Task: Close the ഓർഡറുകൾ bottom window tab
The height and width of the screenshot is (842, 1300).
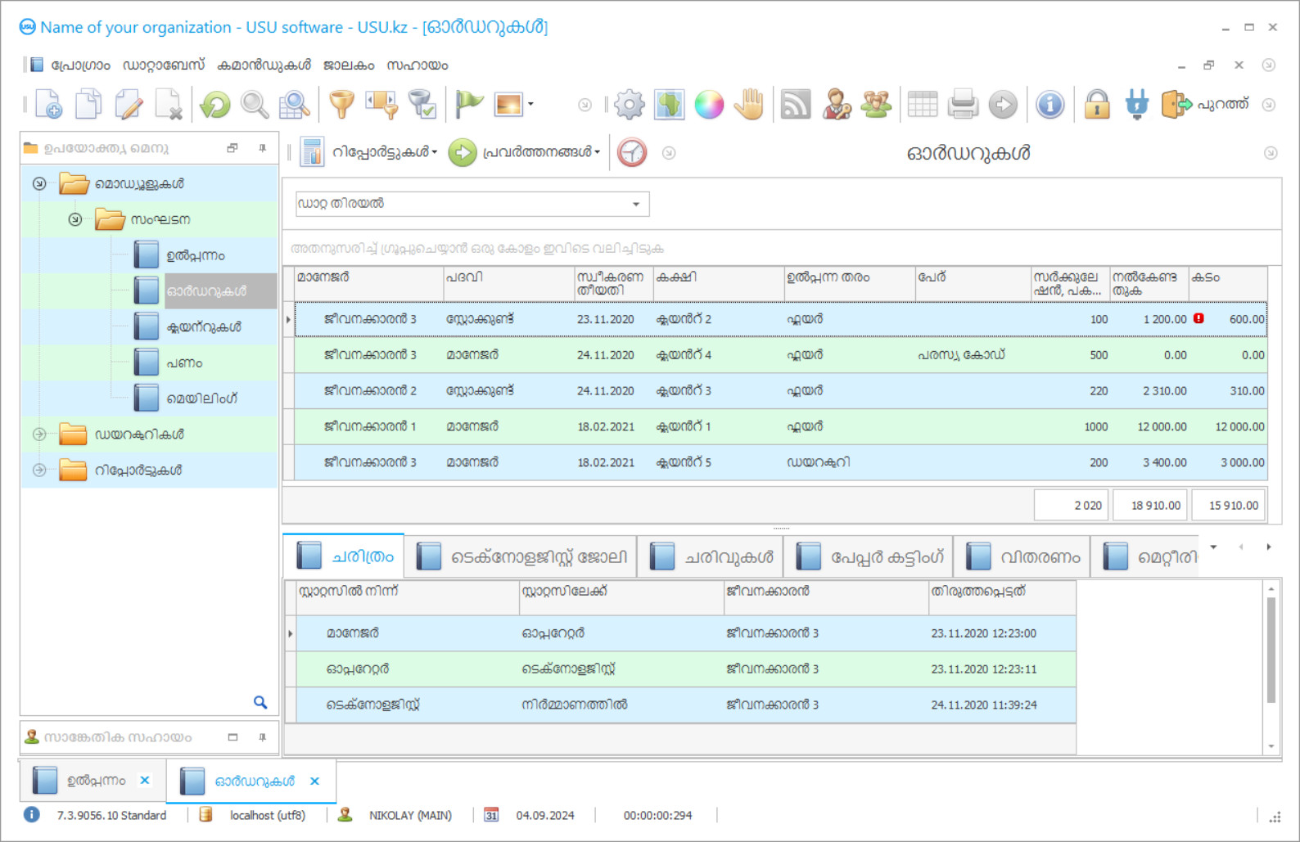Action: pyautogui.click(x=315, y=781)
